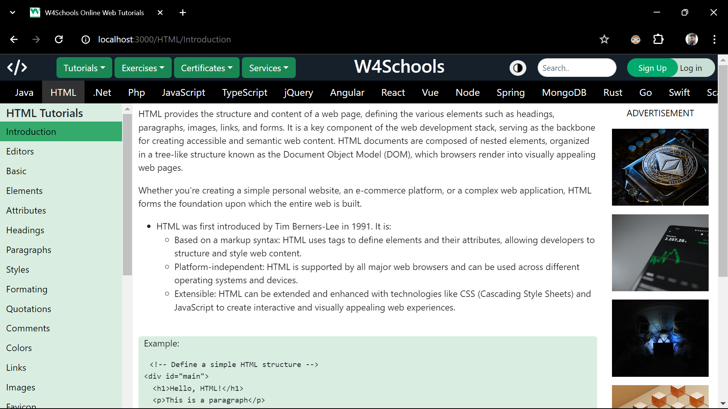
Task: Expand the Services dropdown
Action: point(268,68)
